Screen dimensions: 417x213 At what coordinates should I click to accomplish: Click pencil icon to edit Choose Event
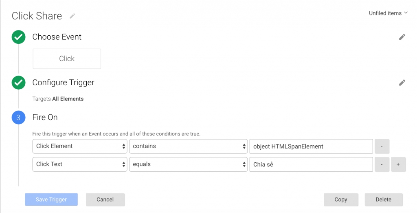click(x=402, y=37)
